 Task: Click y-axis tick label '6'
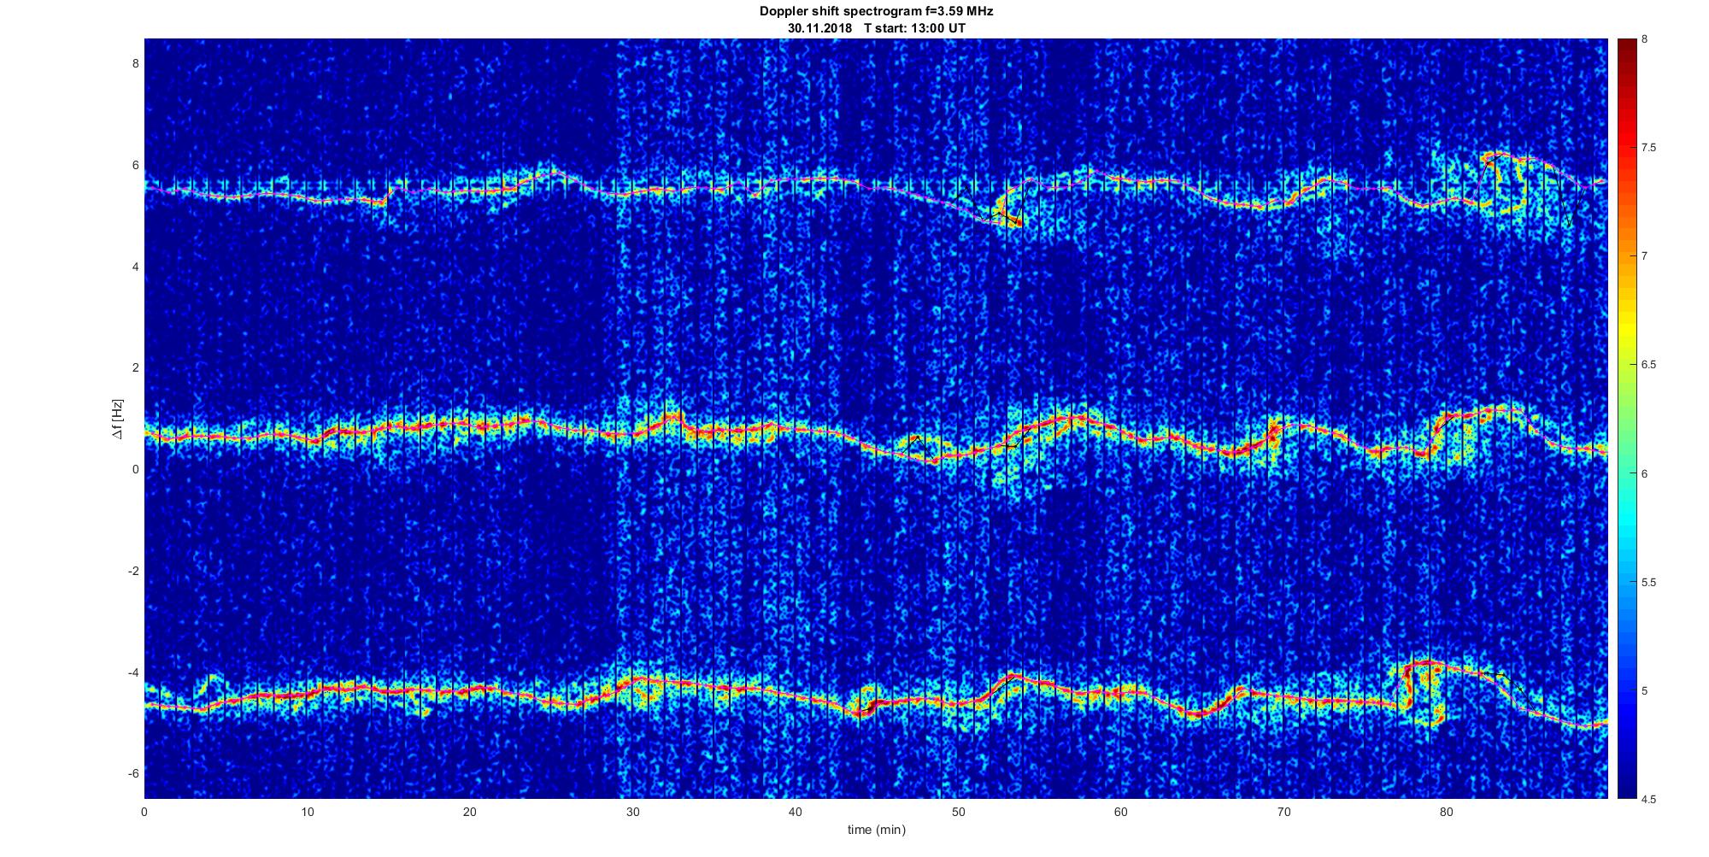134,165
